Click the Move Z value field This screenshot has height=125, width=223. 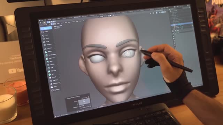click(84, 103)
